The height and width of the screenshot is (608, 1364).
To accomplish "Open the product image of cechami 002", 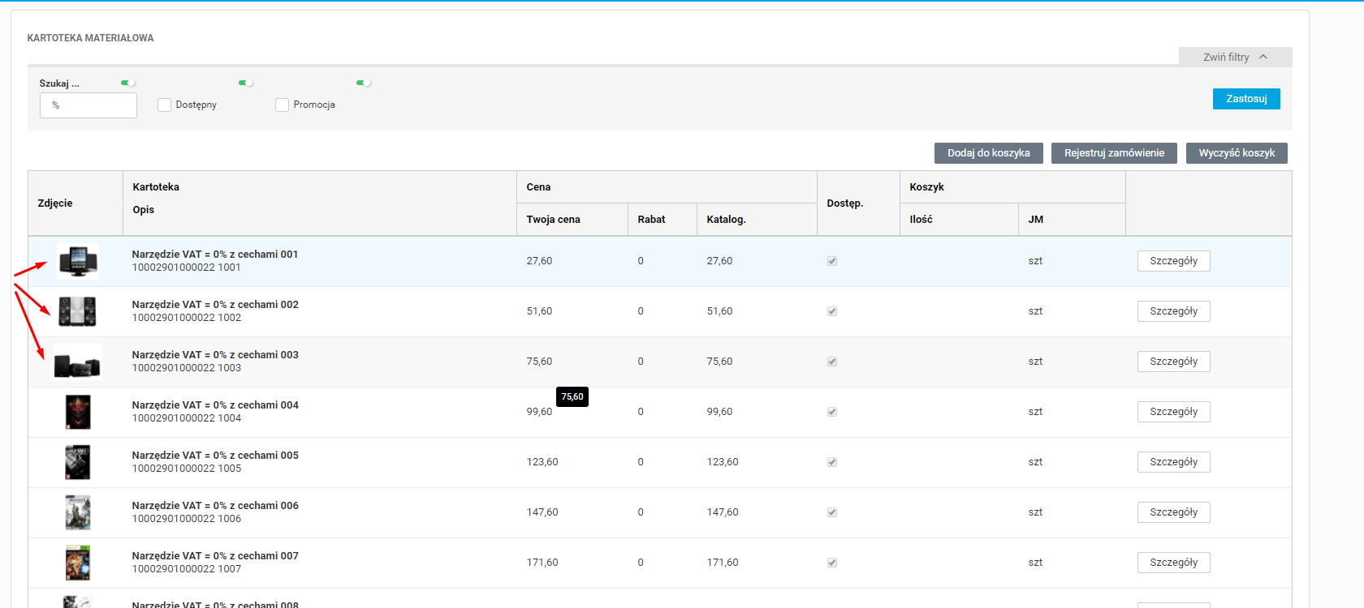I will click(78, 311).
